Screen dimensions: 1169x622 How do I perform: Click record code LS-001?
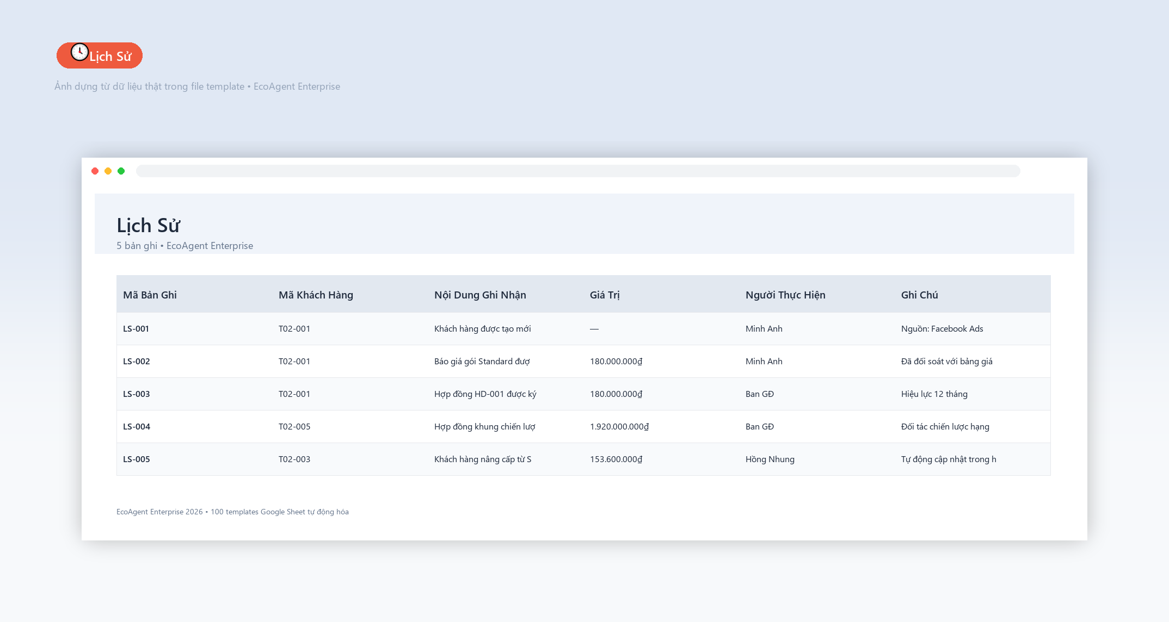tap(136, 328)
